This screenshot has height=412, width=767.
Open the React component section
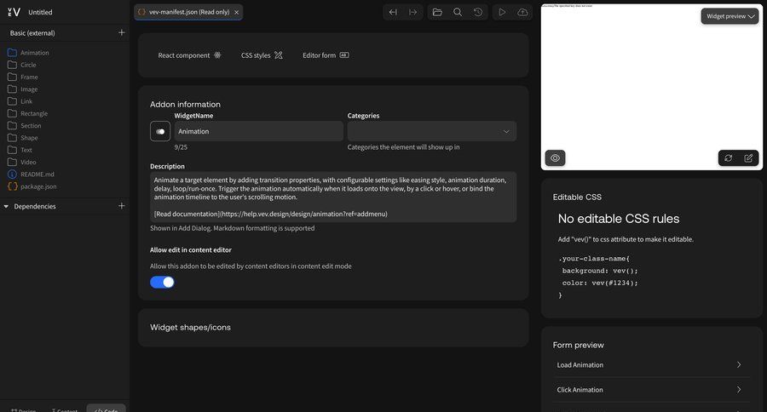(189, 55)
